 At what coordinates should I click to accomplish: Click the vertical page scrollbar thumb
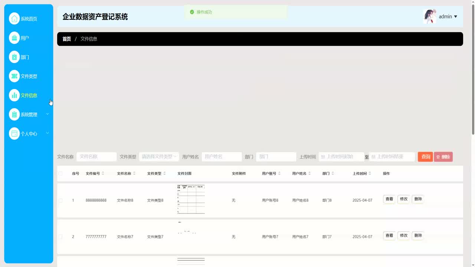coord(473,70)
